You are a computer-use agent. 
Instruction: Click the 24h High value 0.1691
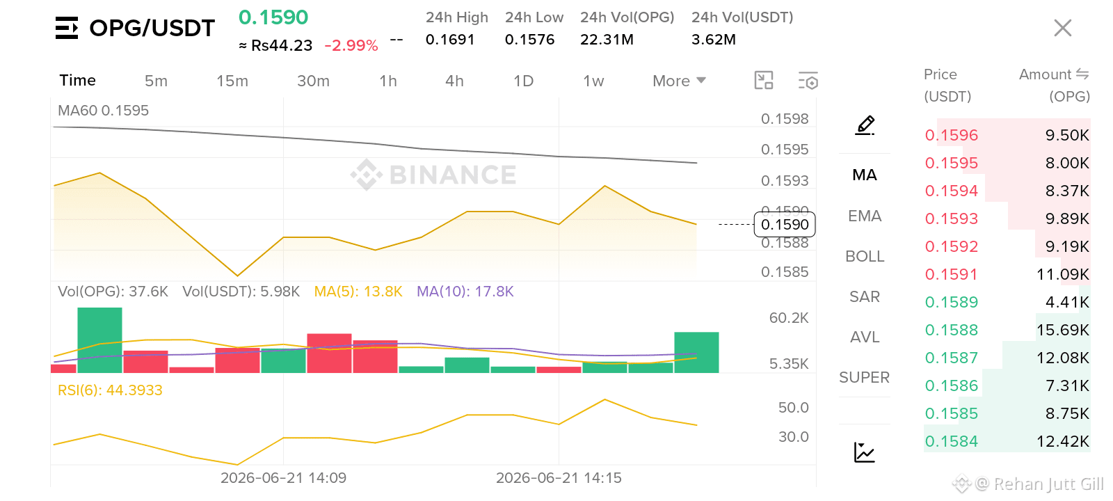450,40
